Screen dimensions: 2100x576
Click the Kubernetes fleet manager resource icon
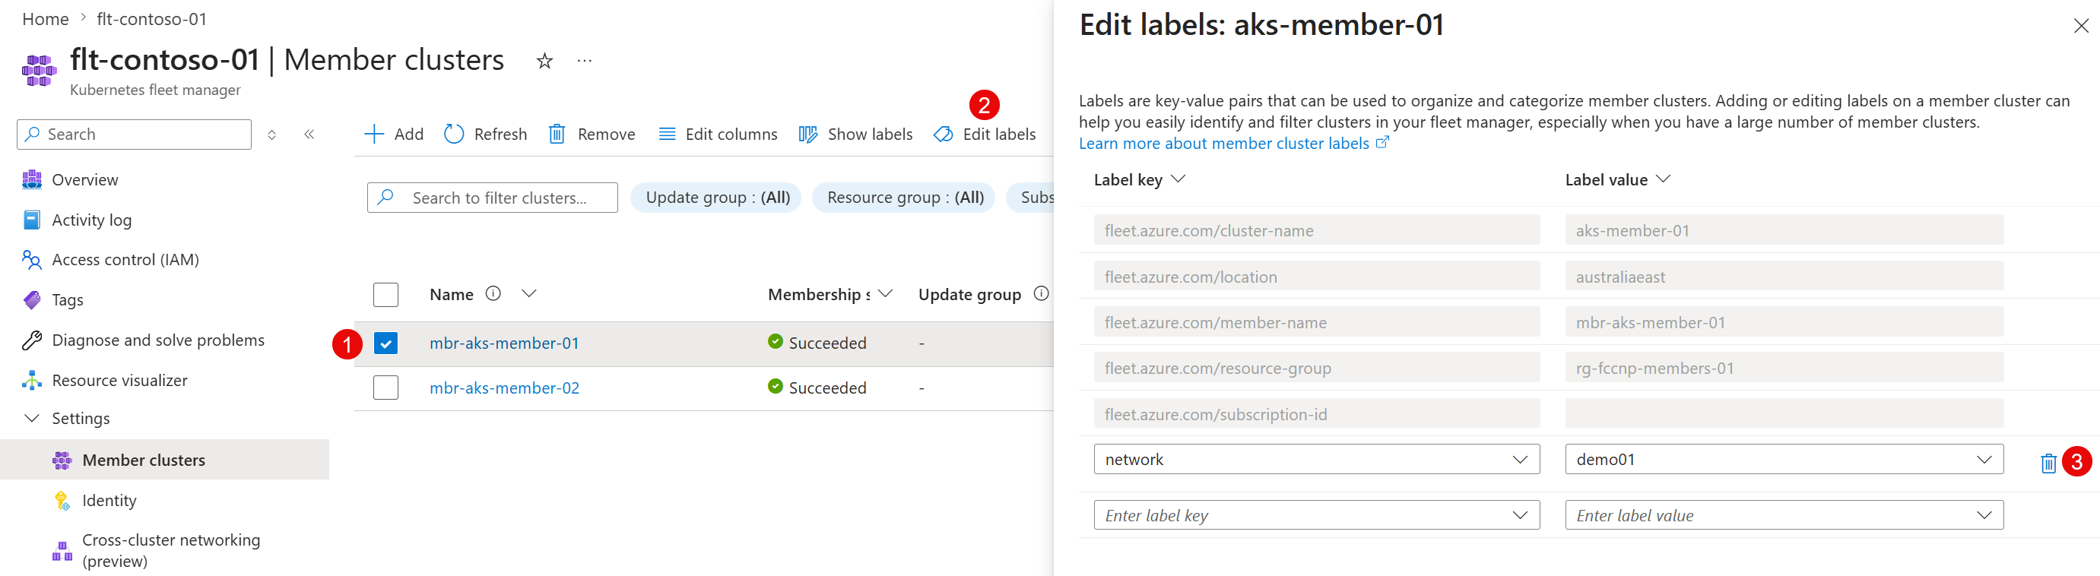[x=39, y=70]
